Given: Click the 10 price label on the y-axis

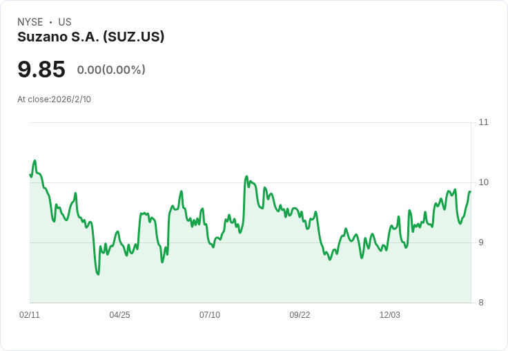Looking at the screenshot, I should tap(483, 182).
